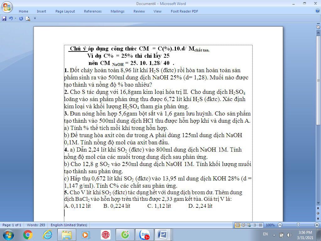This screenshot has height=241, width=321.
Task: Open Microsoft Office Word Help
Action: coord(318,11)
